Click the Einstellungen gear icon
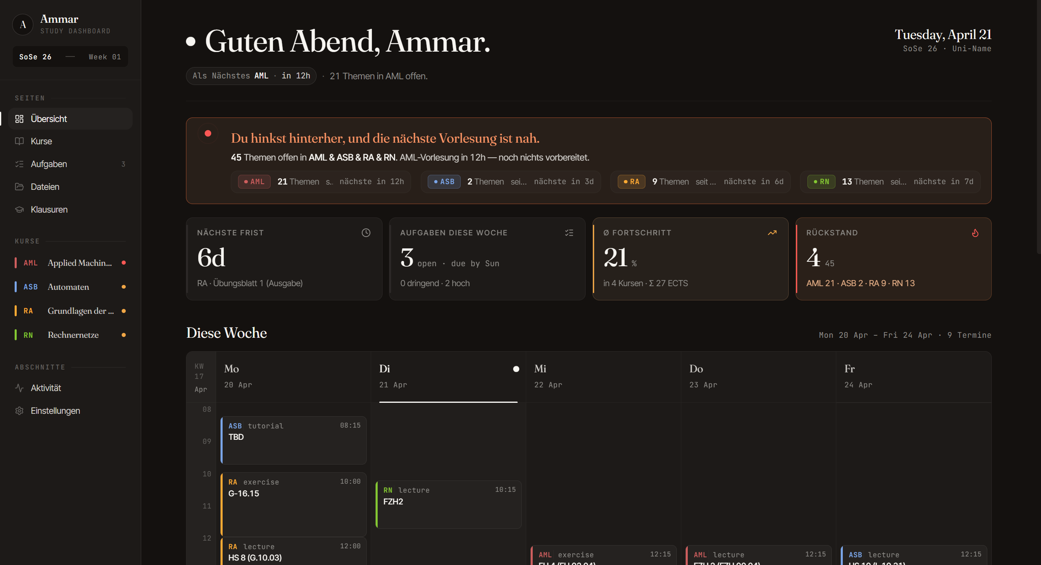Image resolution: width=1041 pixels, height=565 pixels. click(19, 411)
